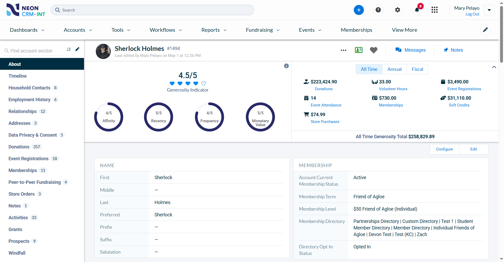Switch summary to Annual view

point(394,69)
